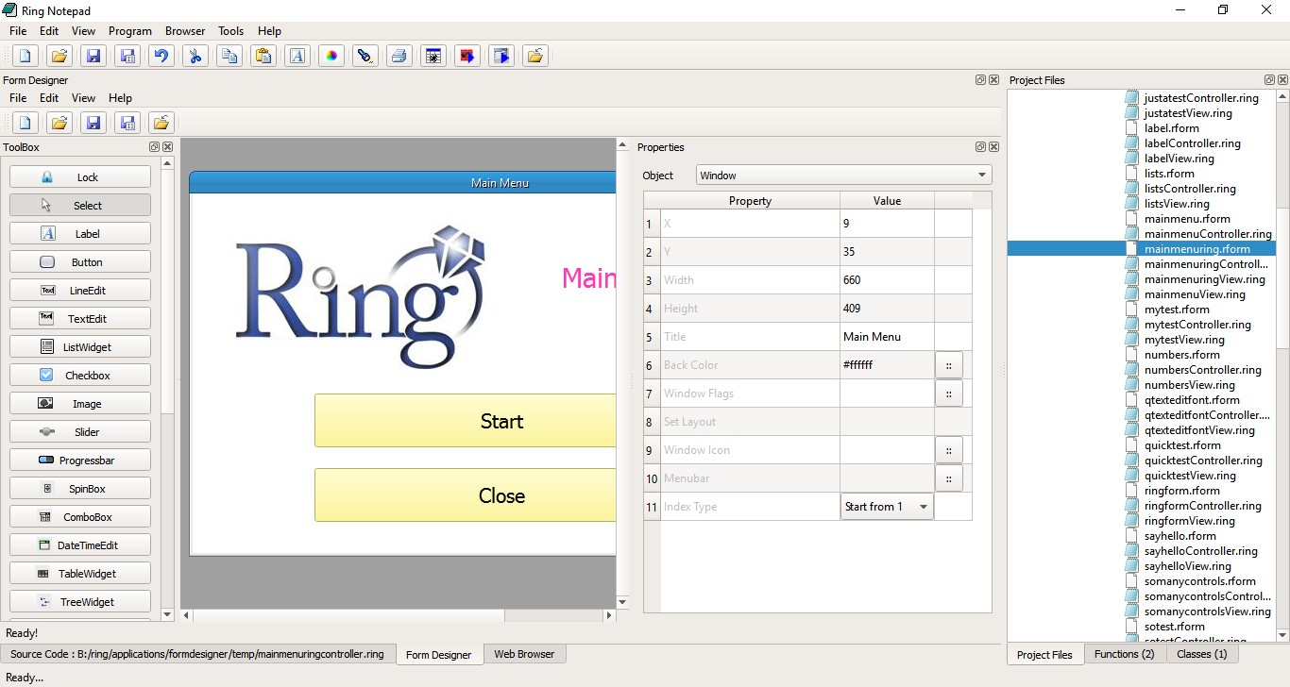1290x687 pixels.
Task: Pick the LineEdit control in ToolBox
Action: pyautogui.click(x=80, y=290)
